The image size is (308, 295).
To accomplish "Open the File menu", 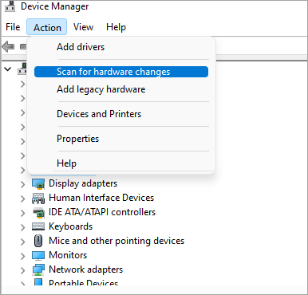I will pyautogui.click(x=13, y=27).
